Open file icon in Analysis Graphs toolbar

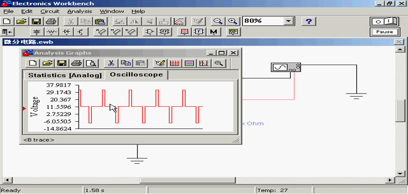48,63
